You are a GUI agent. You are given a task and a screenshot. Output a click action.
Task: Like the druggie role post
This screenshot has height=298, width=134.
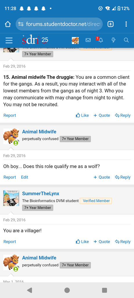82,115
